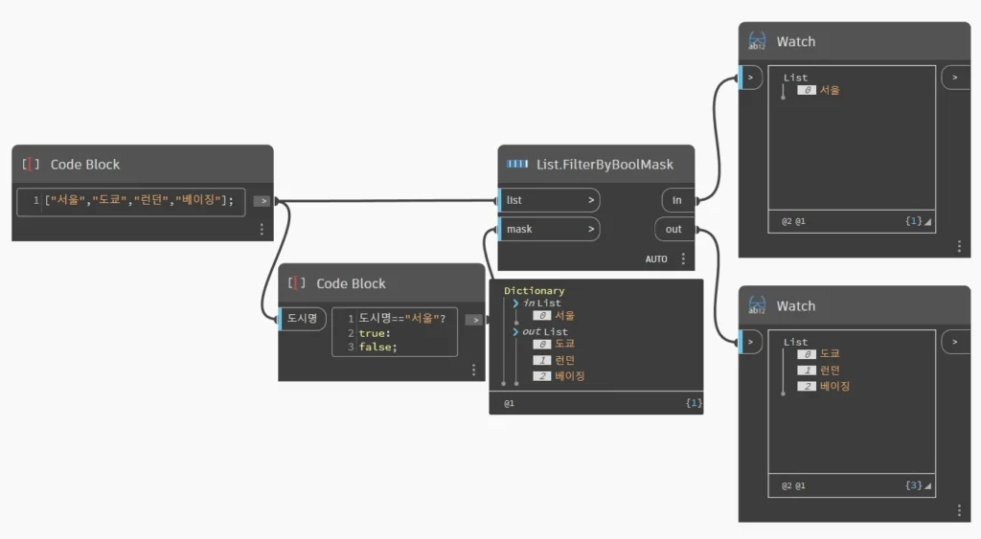Click the false; code line

(x=377, y=347)
